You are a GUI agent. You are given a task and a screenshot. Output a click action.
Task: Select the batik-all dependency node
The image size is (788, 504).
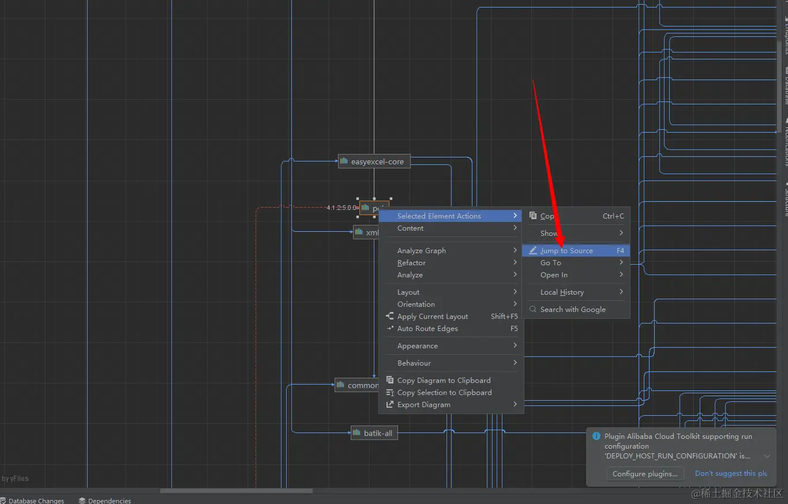coord(374,433)
